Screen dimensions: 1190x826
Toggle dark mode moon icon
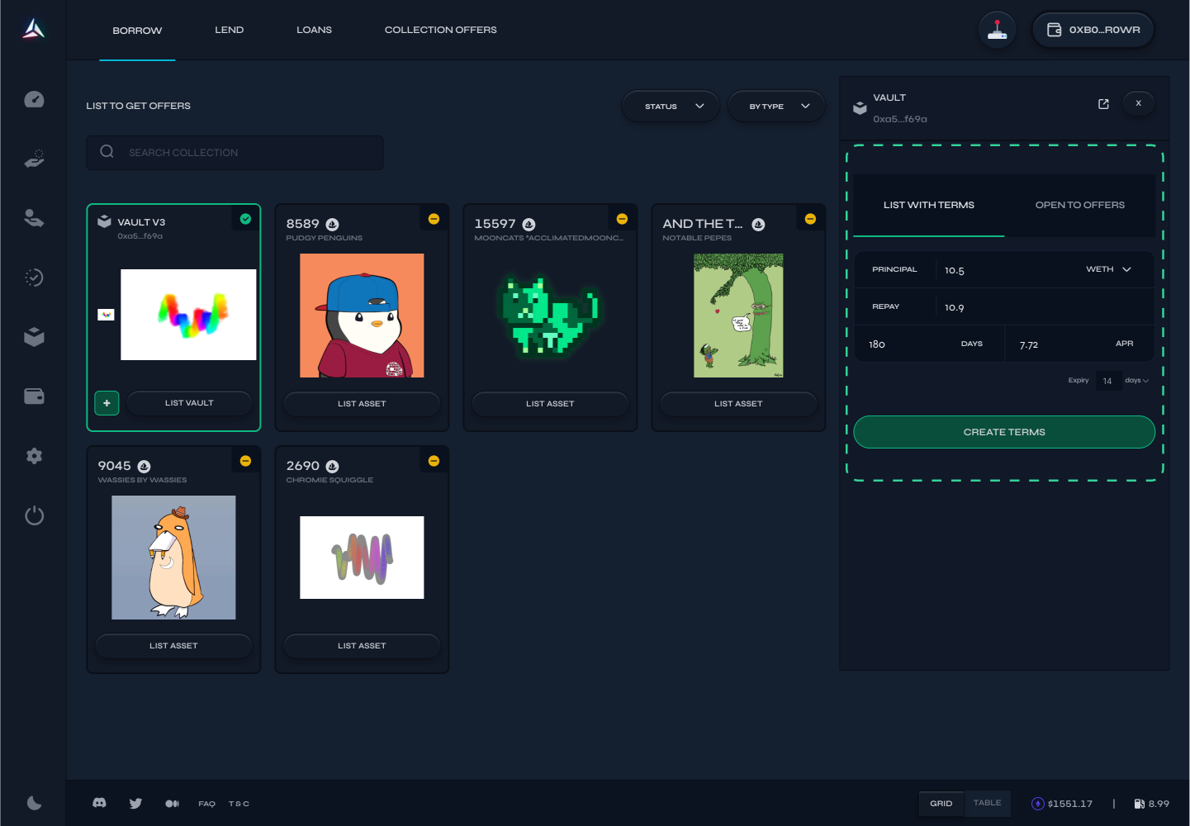(x=34, y=803)
